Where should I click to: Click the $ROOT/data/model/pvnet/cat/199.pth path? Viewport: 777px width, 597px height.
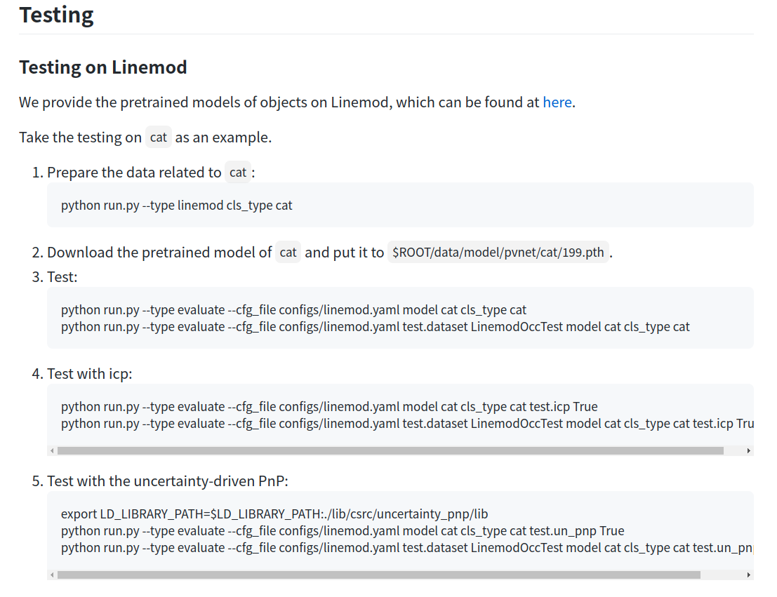click(x=498, y=253)
